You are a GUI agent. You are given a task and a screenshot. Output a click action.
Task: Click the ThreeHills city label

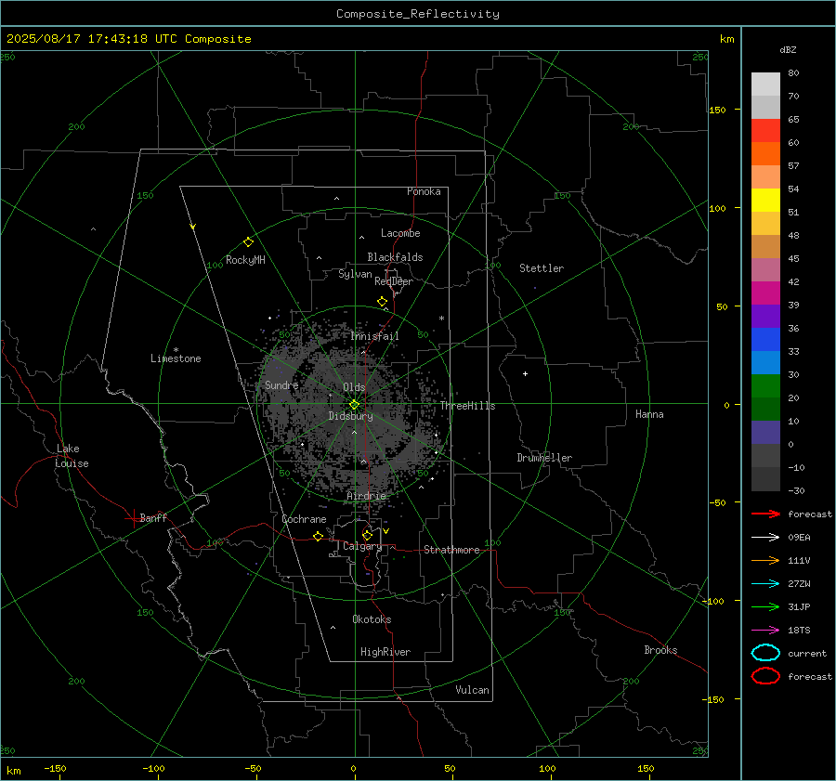tap(467, 406)
